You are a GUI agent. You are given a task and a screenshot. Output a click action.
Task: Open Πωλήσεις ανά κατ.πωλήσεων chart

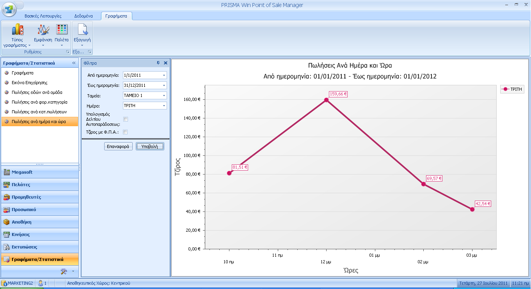[x=40, y=112]
